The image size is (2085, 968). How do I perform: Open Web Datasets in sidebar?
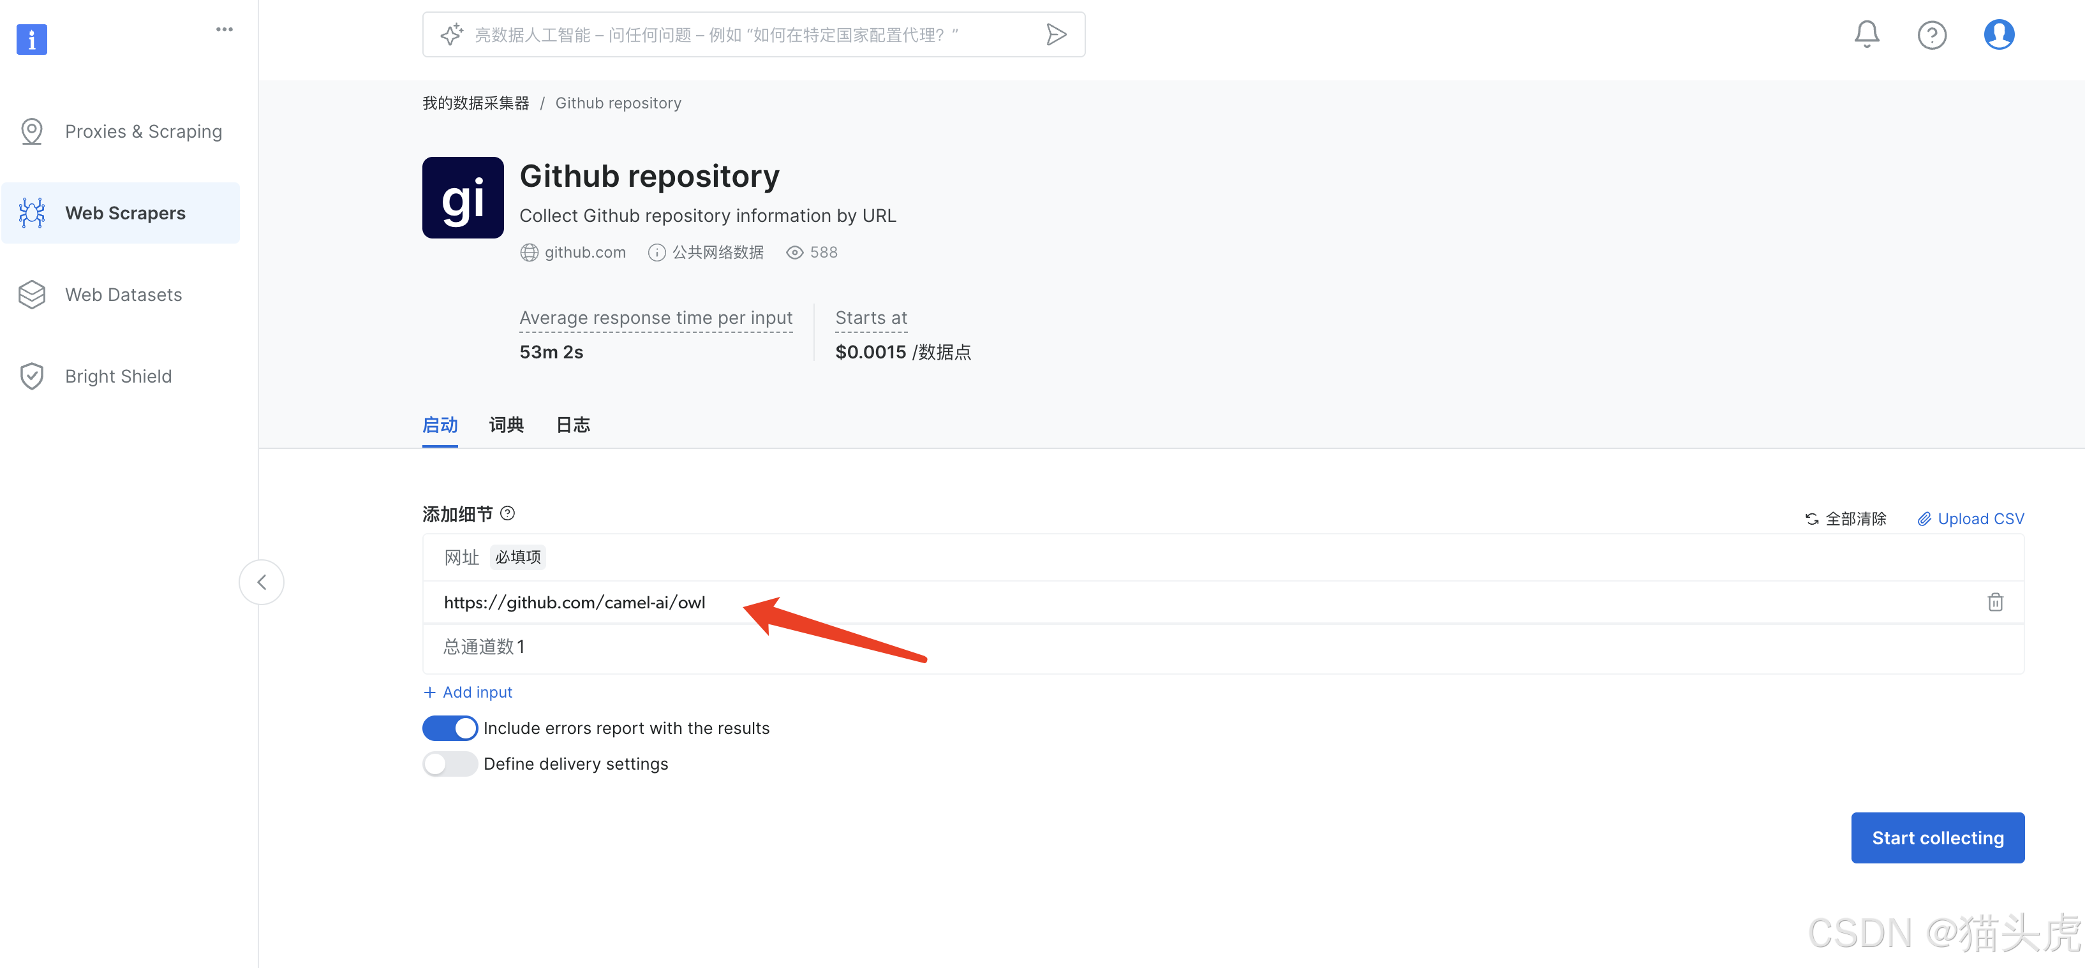121,295
